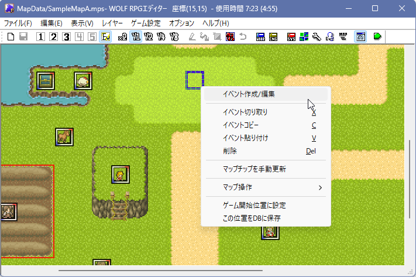Viewport: 416px width, 277px height.
Task: Select layer 2 button
Action: click(x=54, y=37)
